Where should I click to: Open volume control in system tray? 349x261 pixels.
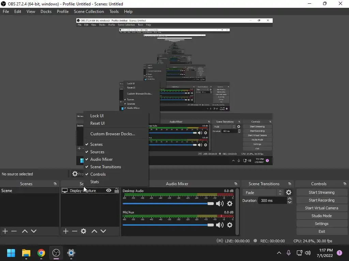[308, 253]
